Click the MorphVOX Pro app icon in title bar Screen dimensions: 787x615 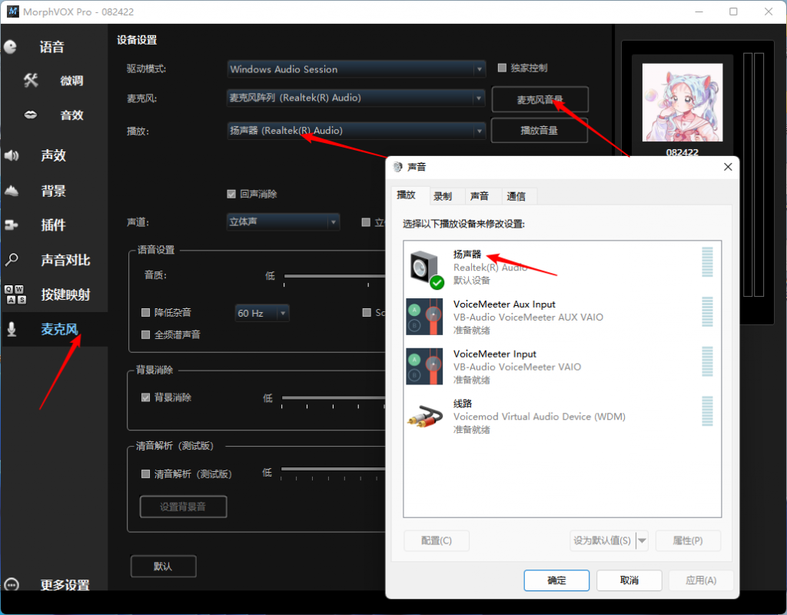12,12
